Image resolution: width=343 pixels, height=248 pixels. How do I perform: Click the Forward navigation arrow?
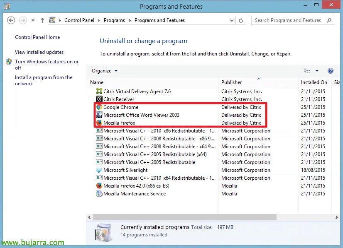(23, 20)
